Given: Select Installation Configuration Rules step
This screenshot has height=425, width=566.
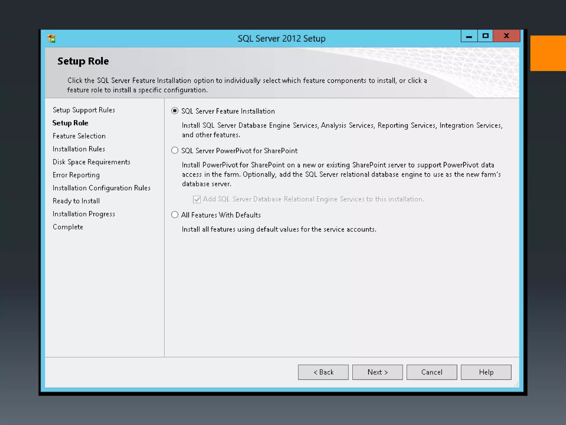Looking at the screenshot, I should tap(101, 188).
